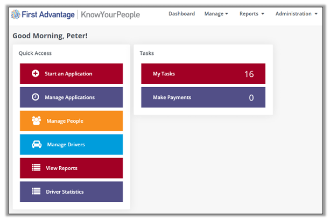Image resolution: width=330 pixels, height=220 pixels.
Task: Click the plus icon on Start an Application
Action: [x=36, y=74]
